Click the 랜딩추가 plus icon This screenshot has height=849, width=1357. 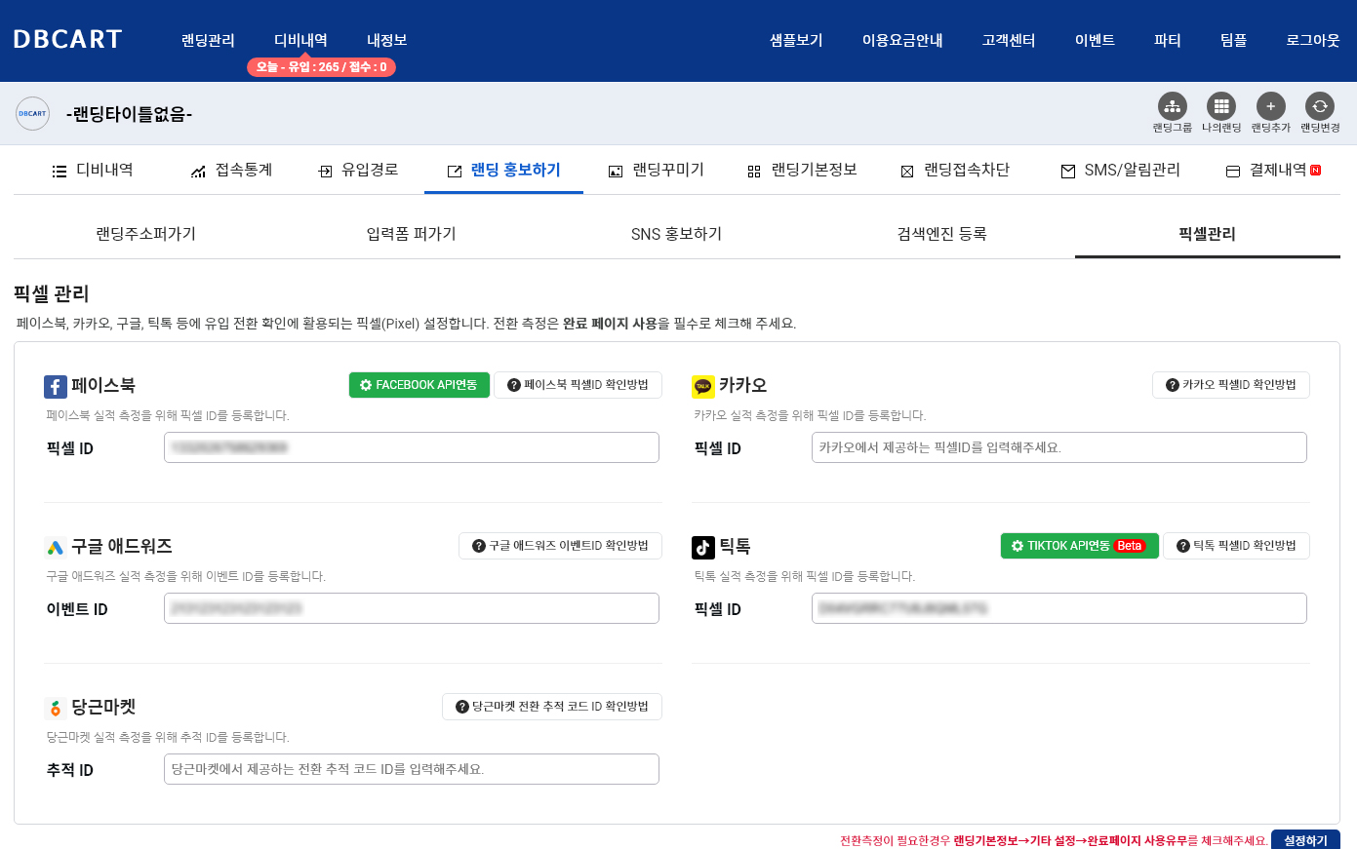[1270, 106]
